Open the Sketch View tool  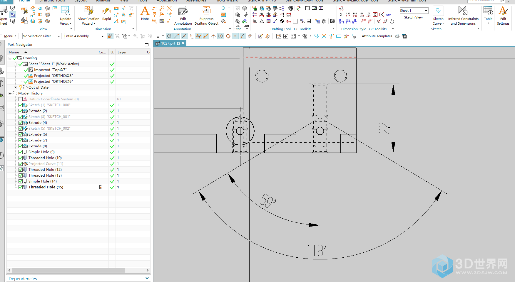click(413, 17)
